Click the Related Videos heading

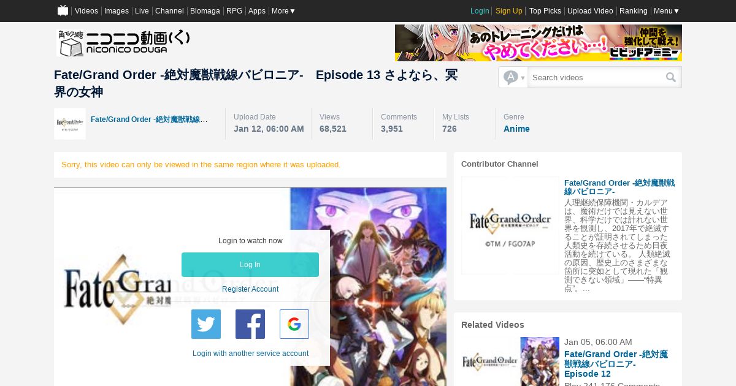point(493,325)
